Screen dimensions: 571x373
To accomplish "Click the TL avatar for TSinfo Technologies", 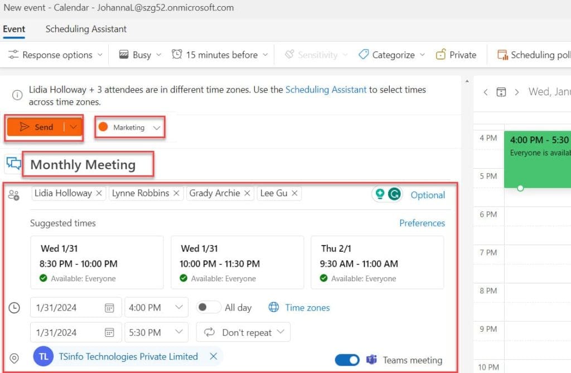I will tap(43, 356).
